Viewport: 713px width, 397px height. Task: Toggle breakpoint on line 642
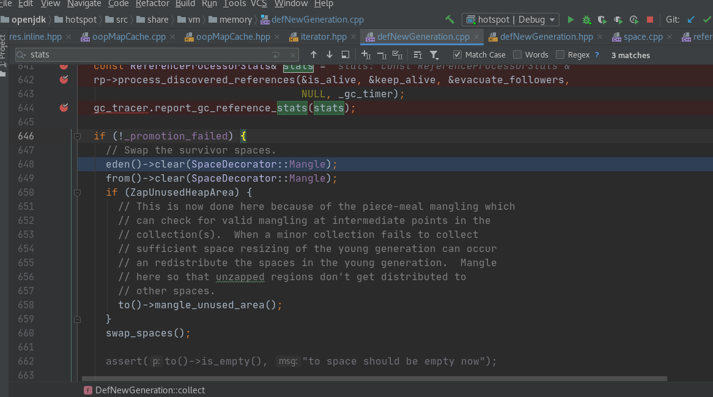pyautogui.click(x=64, y=80)
